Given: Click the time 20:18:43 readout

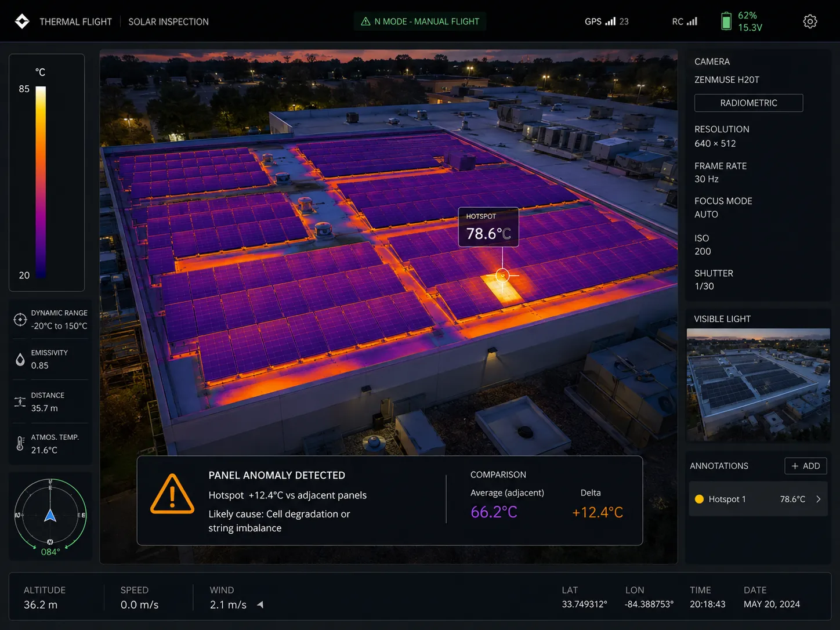Looking at the screenshot, I should pos(707,604).
